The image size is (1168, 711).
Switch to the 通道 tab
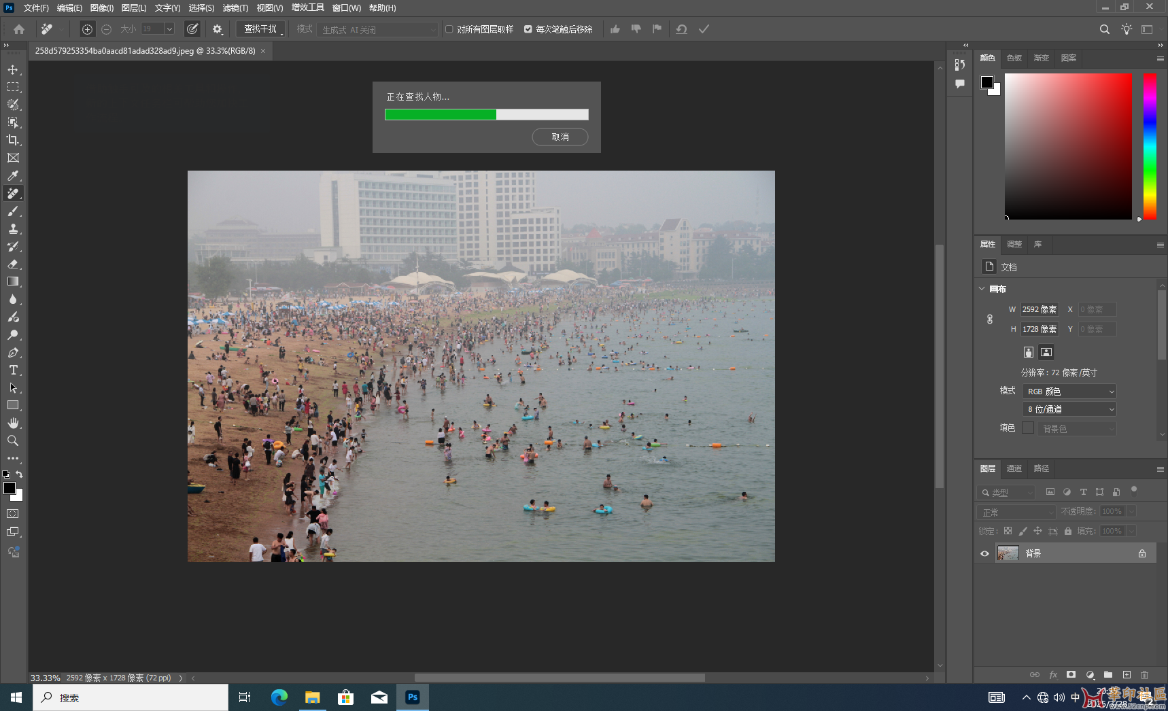point(1014,468)
